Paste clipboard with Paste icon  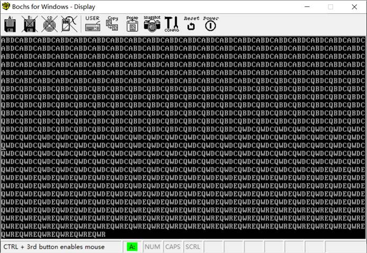pos(132,24)
